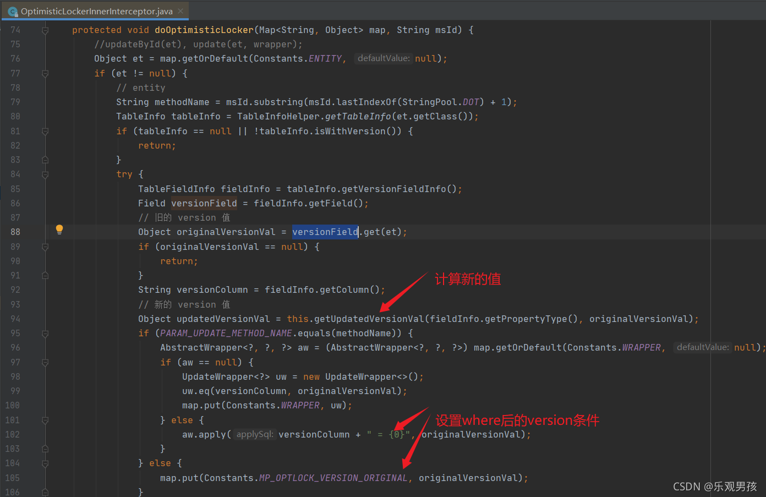Click line number 102 in the gutter
The image size is (766, 497).
[13, 435]
